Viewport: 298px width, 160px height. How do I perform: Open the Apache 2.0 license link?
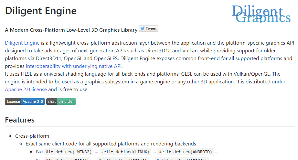click(x=26, y=89)
